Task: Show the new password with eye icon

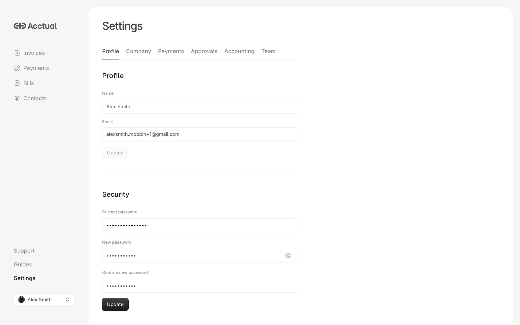Action: pos(288,256)
